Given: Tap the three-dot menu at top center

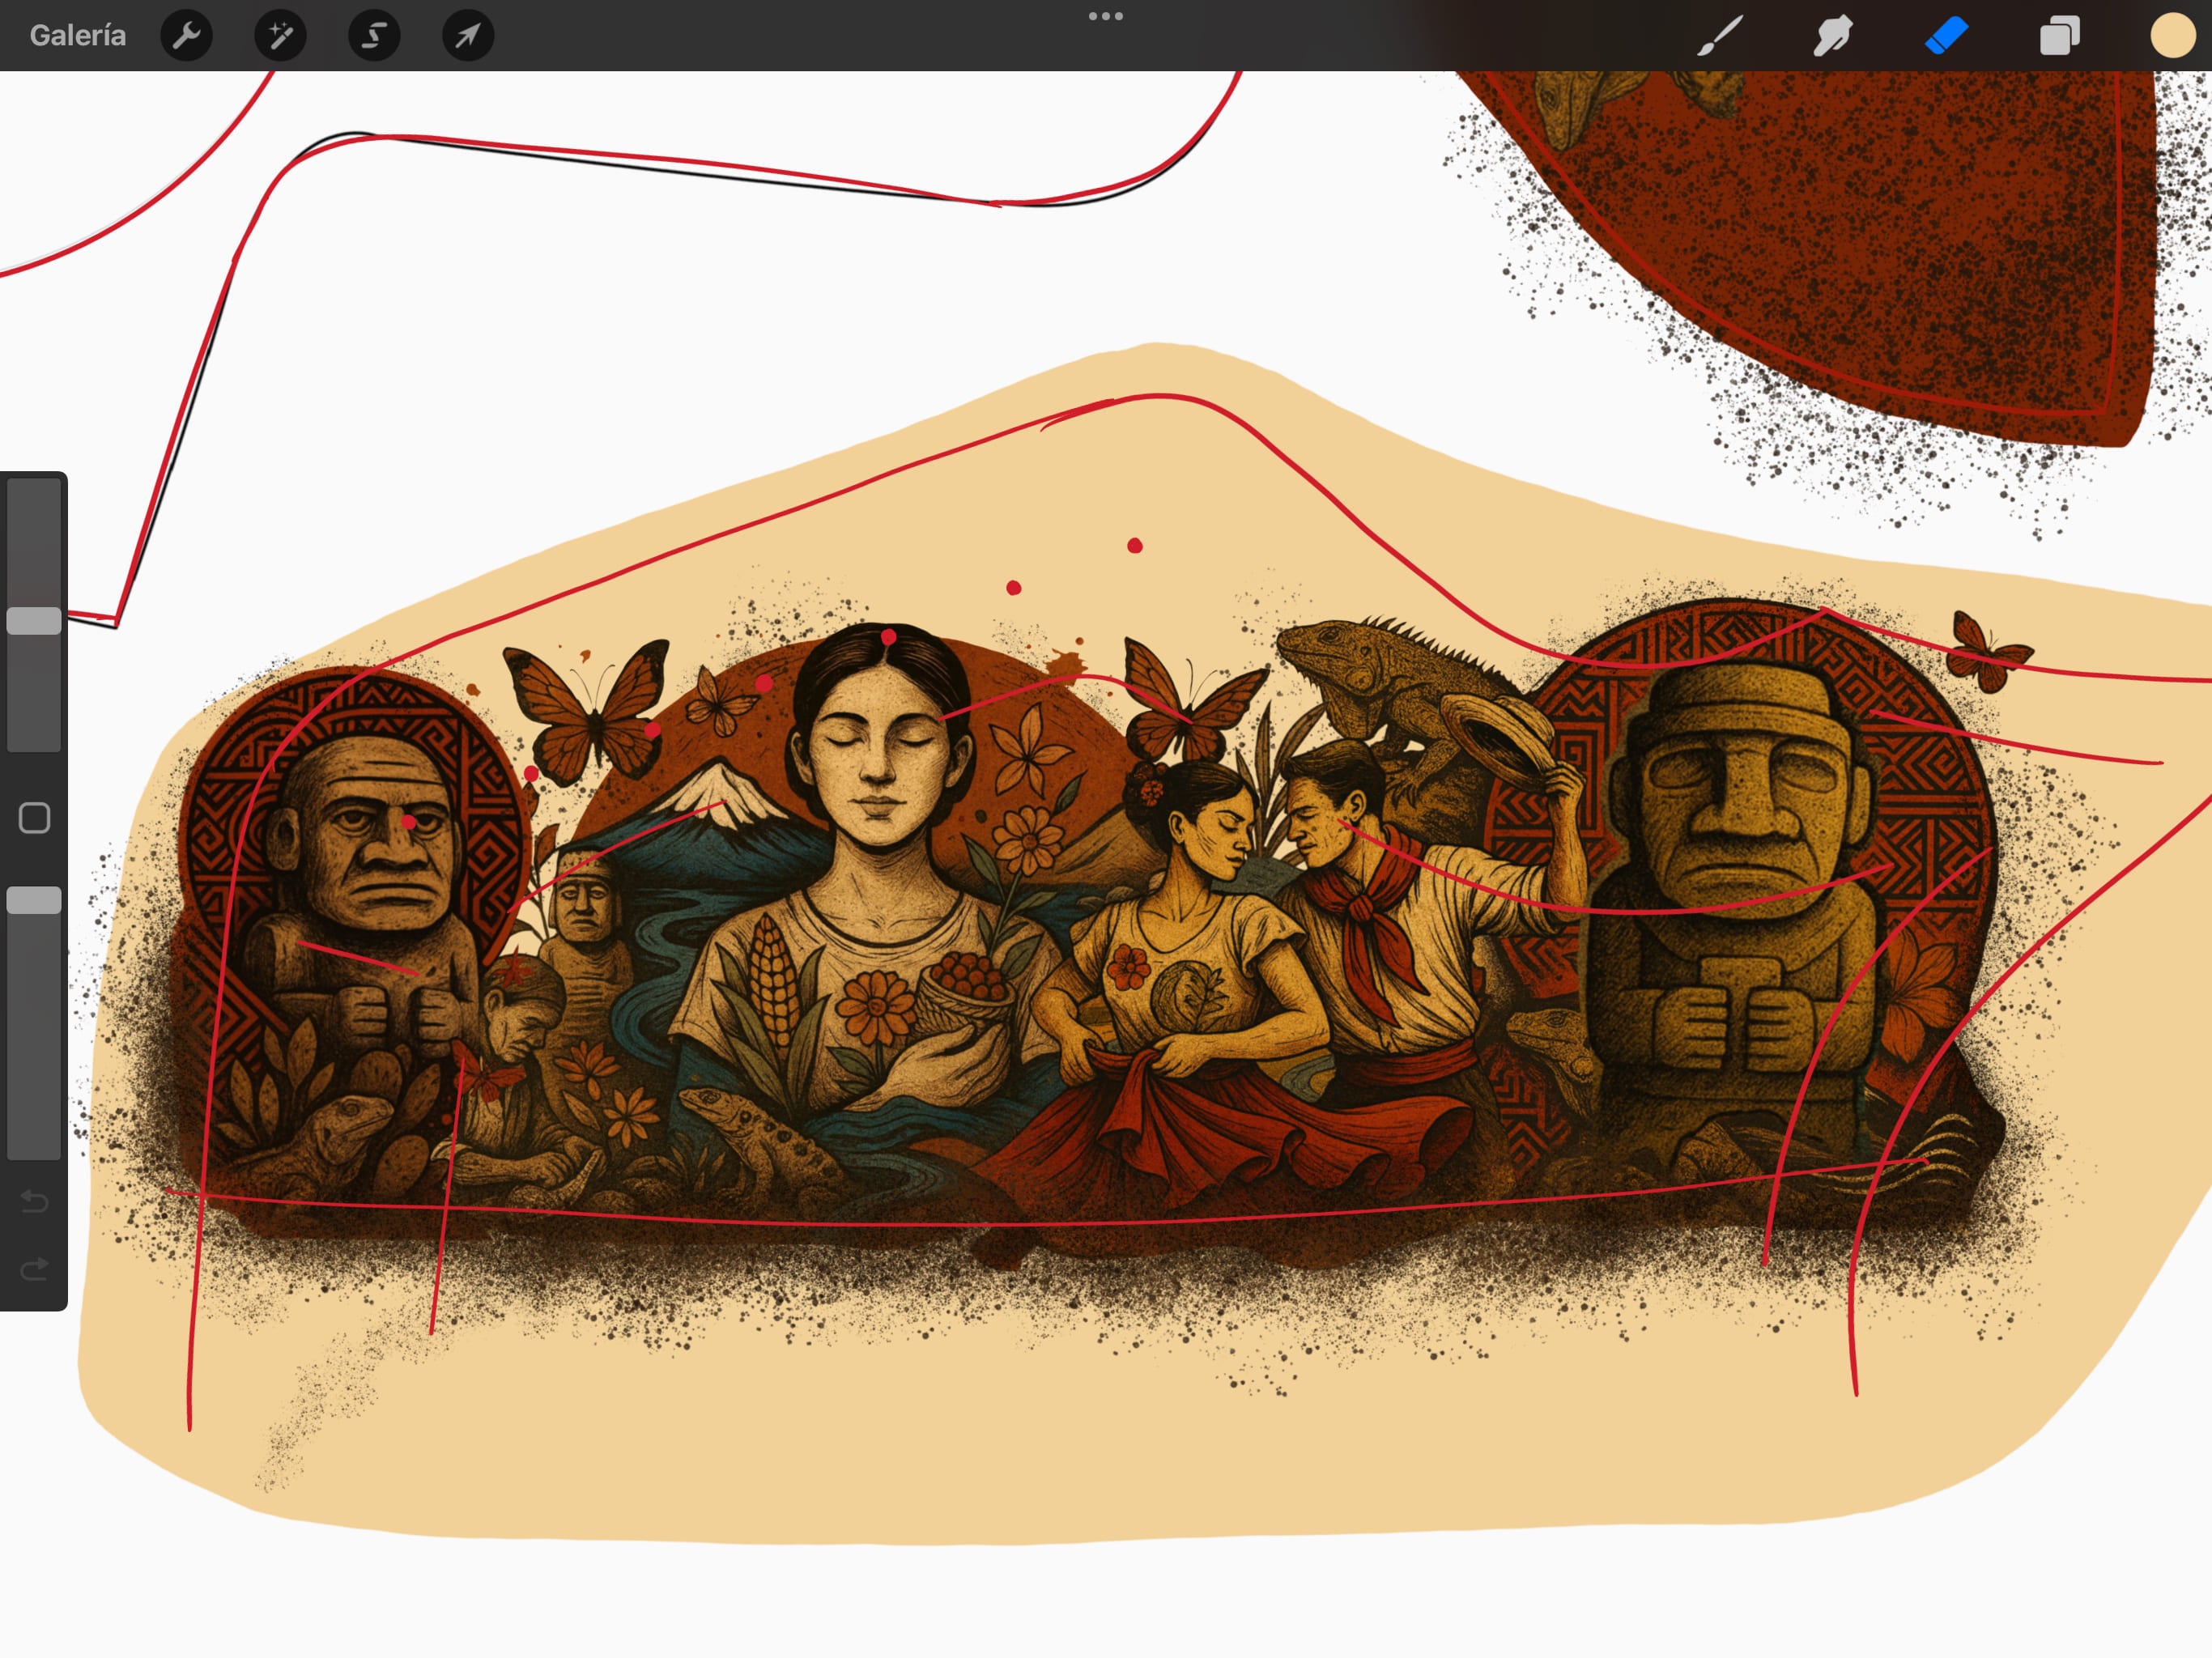Looking at the screenshot, I should 1106,16.
